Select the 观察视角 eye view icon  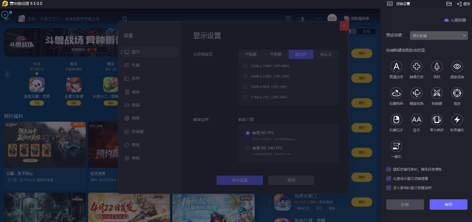coord(457,67)
